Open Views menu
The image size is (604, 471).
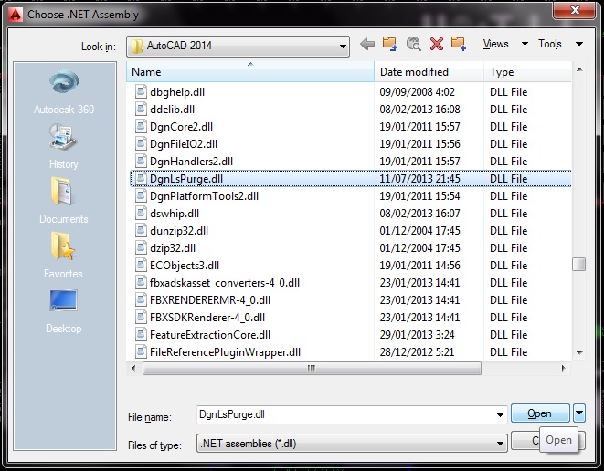tap(496, 44)
